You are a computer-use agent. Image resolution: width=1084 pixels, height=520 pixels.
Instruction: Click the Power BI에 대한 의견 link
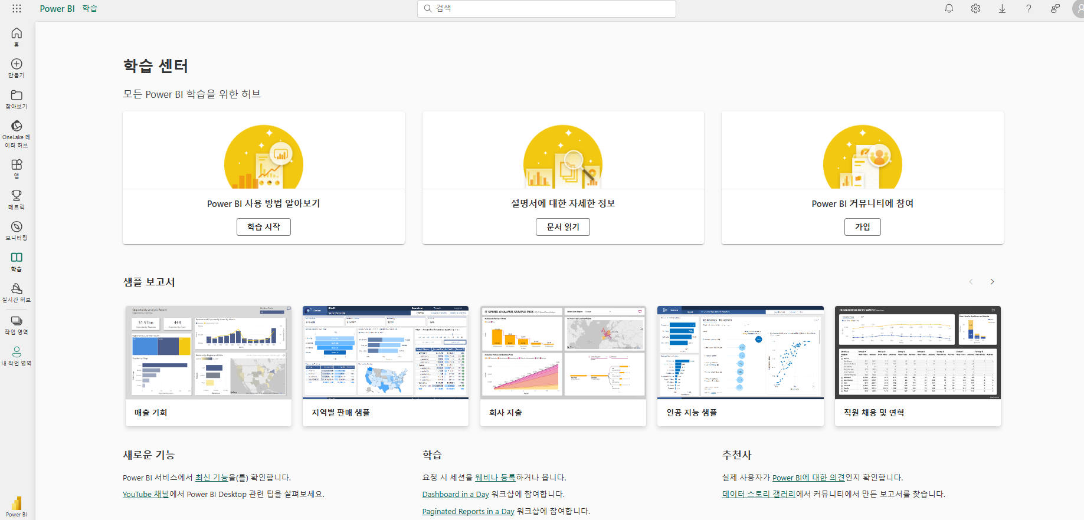(808, 478)
